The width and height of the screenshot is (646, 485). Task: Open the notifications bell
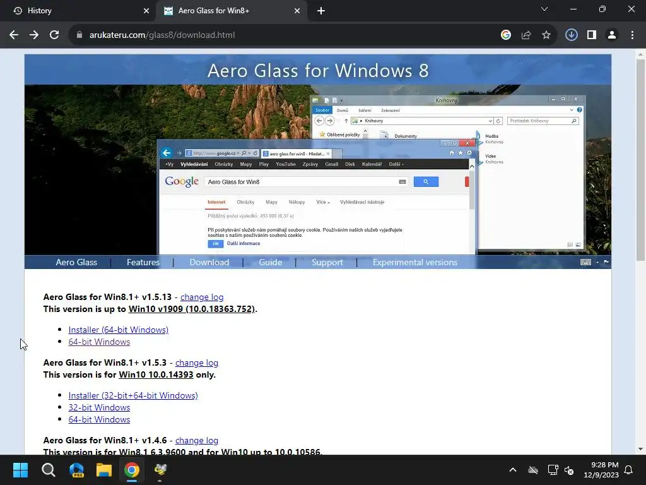pyautogui.click(x=629, y=470)
